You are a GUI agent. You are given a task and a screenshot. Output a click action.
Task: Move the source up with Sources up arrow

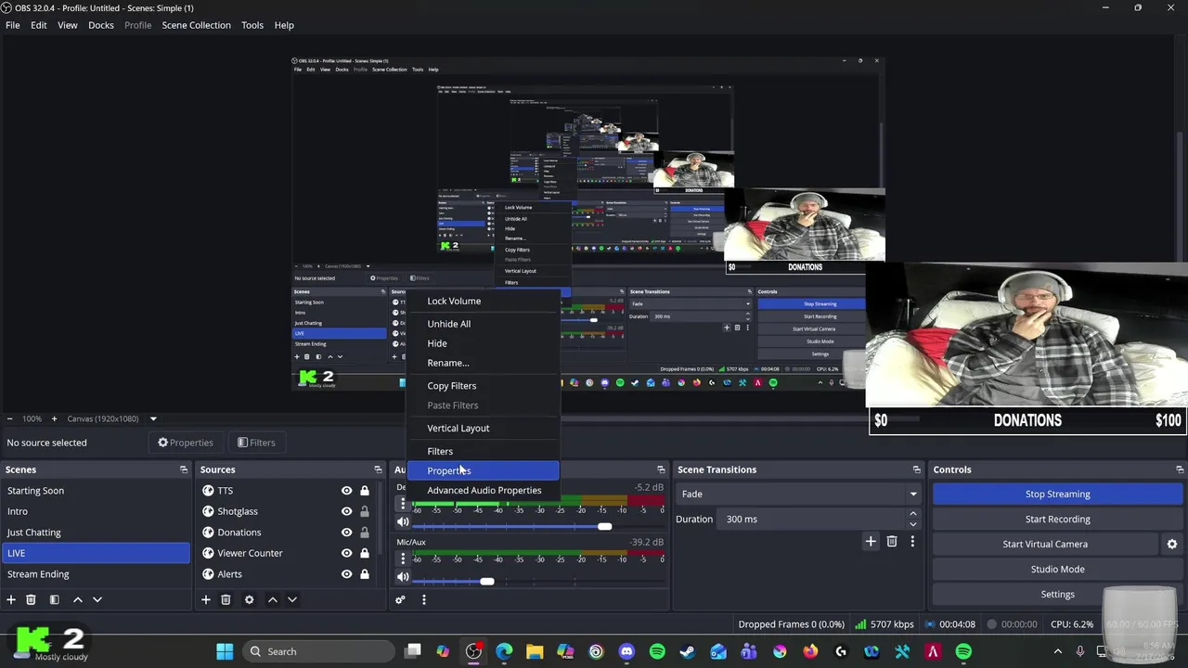(x=273, y=599)
